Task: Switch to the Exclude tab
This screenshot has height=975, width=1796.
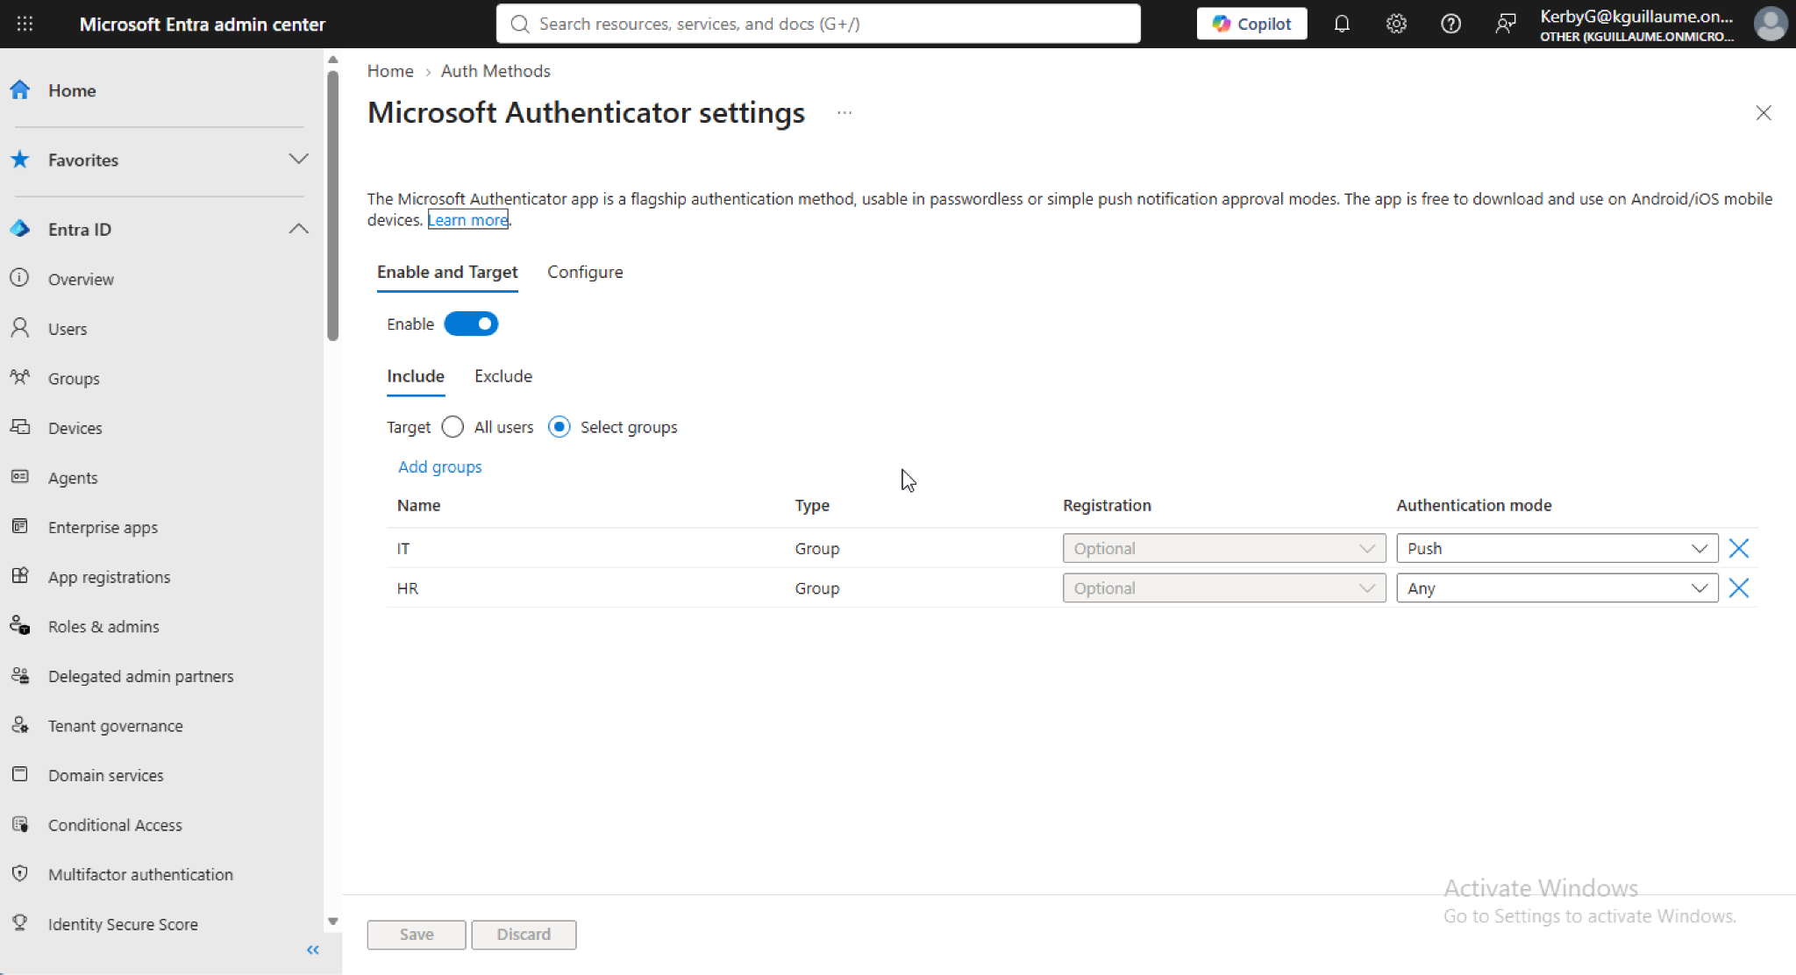Action: [x=503, y=376]
